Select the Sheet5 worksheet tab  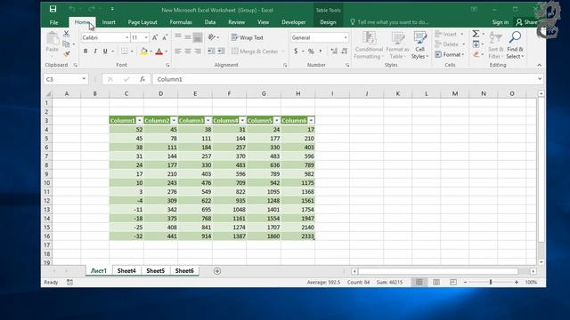pos(155,270)
